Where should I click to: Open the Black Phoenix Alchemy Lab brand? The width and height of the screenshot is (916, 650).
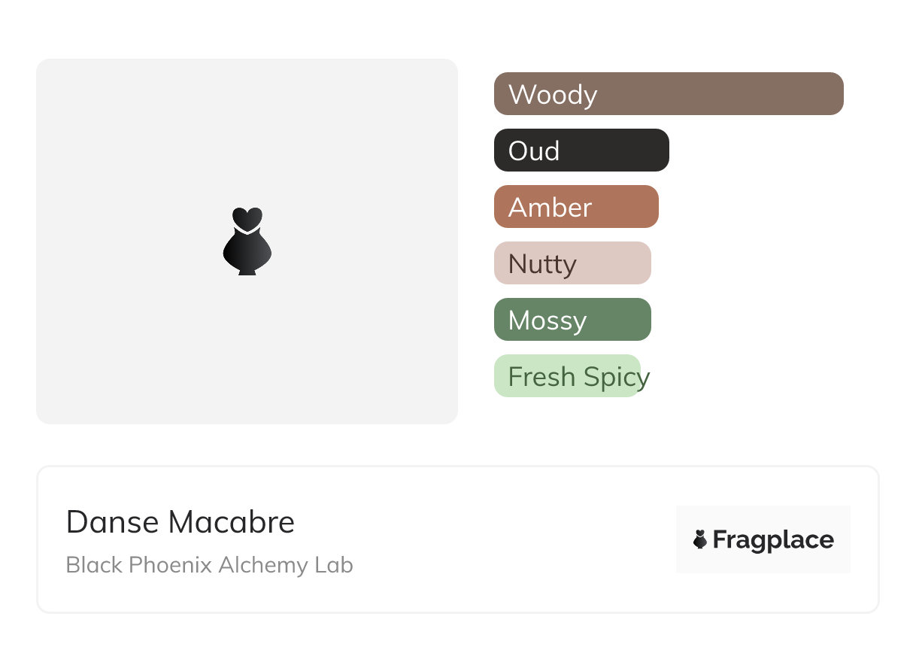pyautogui.click(x=209, y=565)
